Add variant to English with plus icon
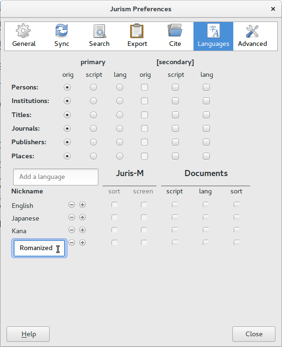This screenshot has height=347, width=282. coord(82,205)
